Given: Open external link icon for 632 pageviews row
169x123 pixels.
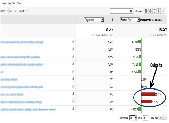Looking at the screenshot, I should pos(73,94).
